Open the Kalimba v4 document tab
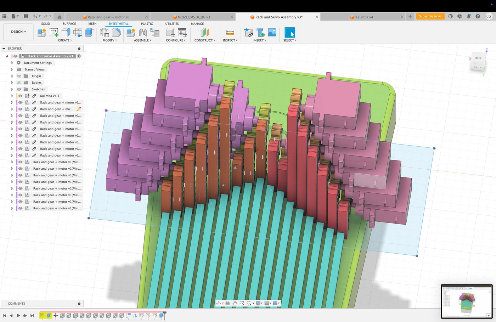Screen dimensions: 496x322 click(364, 17)
